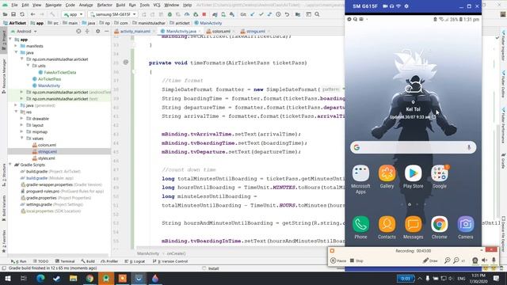Viewport: 507px width, 285px height.
Task: Toggle system audio speaker in recorder
Action: pyautogui.click(x=484, y=260)
